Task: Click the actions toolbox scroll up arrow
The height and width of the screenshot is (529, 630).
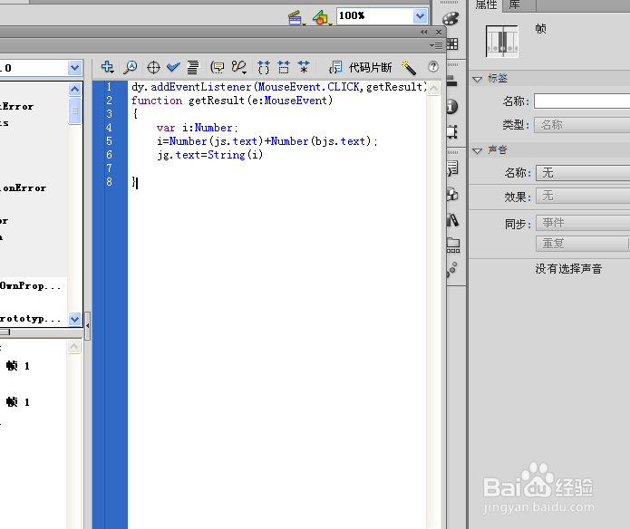Action: click(74, 89)
